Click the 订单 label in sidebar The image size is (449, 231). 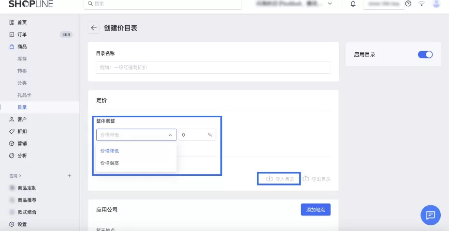[x=22, y=34]
